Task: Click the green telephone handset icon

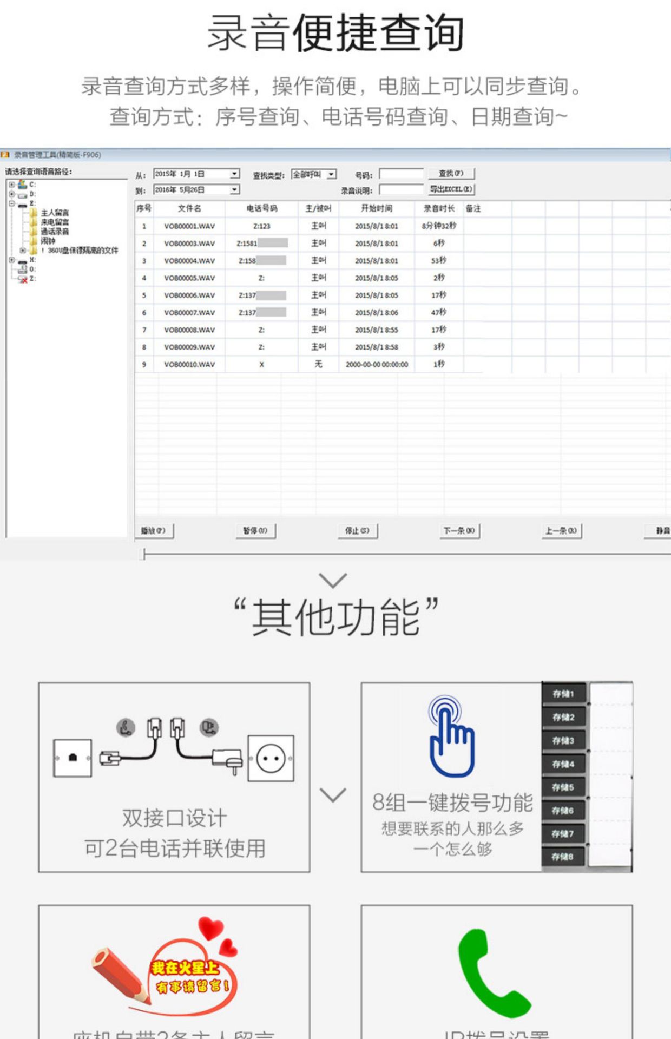Action: pyautogui.click(x=494, y=973)
